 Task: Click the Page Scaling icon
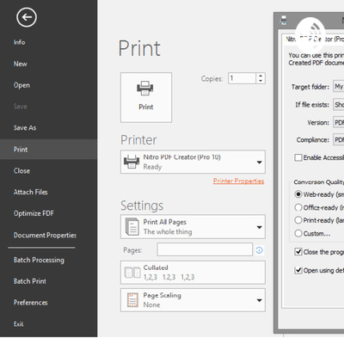point(132,300)
